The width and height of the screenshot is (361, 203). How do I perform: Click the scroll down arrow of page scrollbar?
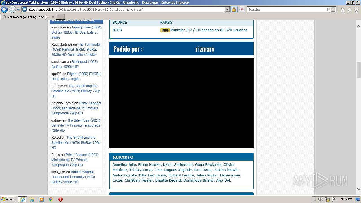pos(359,189)
